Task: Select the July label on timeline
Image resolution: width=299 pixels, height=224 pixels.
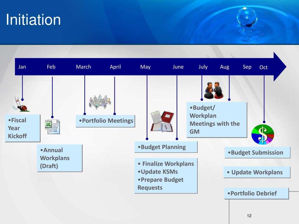Action: pos(203,67)
